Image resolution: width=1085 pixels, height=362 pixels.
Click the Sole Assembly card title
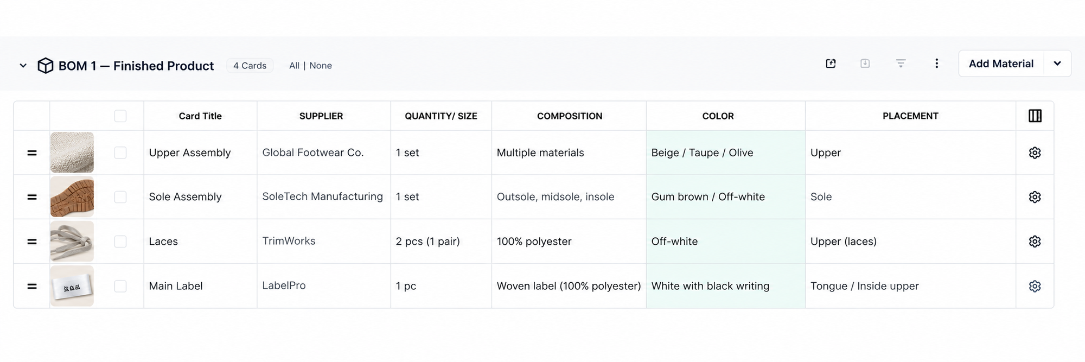(x=185, y=197)
